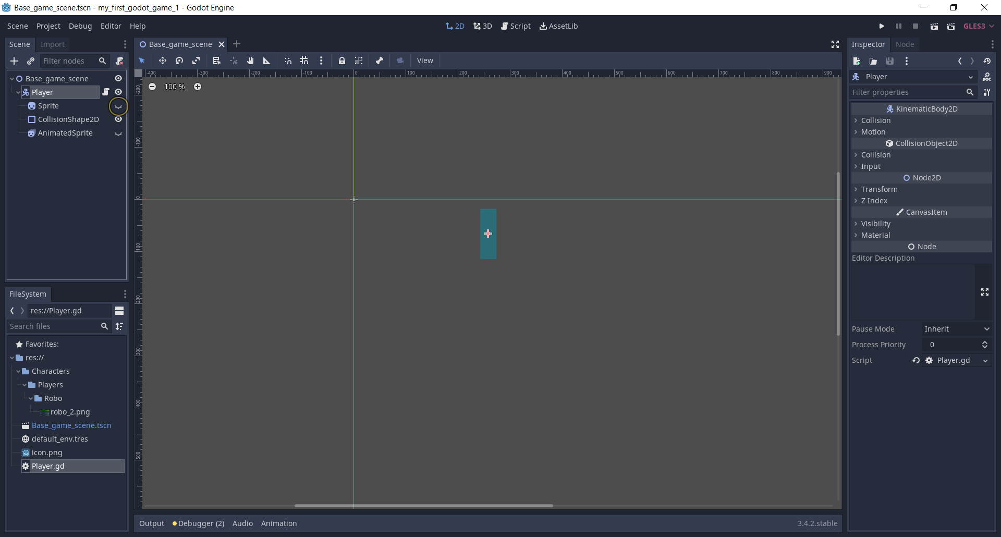This screenshot has height=537, width=1001.
Task: Go to next object in Inspector history
Action: pos(972,61)
